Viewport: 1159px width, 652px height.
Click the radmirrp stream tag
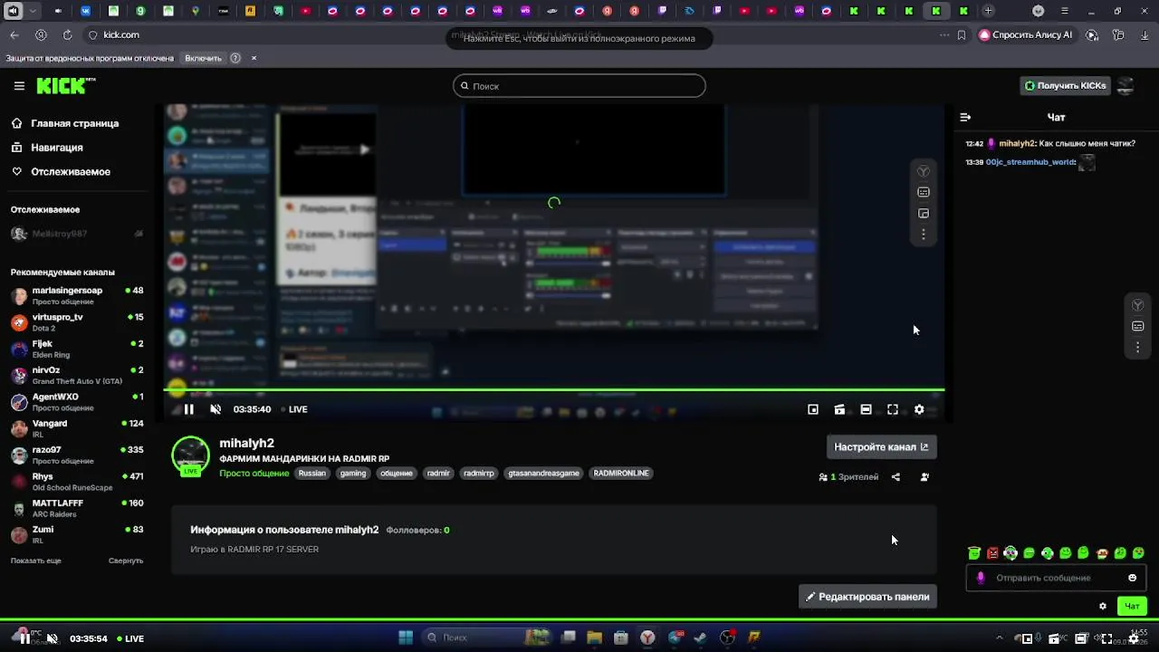479,474
